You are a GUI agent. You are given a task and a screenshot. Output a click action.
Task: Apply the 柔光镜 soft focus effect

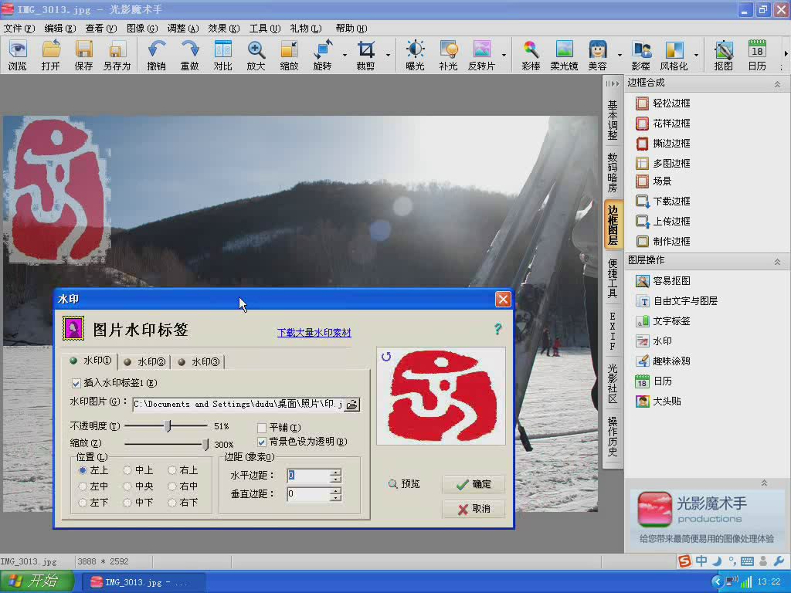tap(564, 55)
